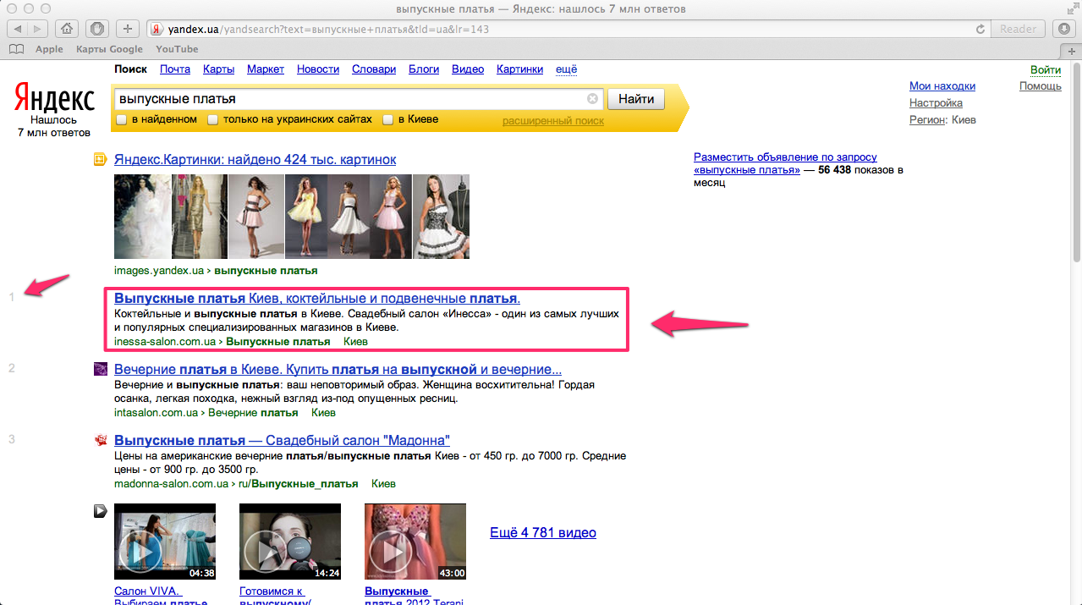This screenshot has height=605, width=1082.
Task: Open 'Готовимся к выпускному' video link
Action: click(x=276, y=597)
